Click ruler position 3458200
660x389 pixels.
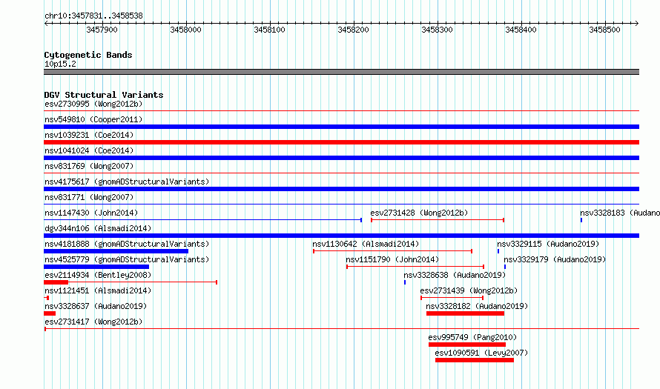(353, 30)
